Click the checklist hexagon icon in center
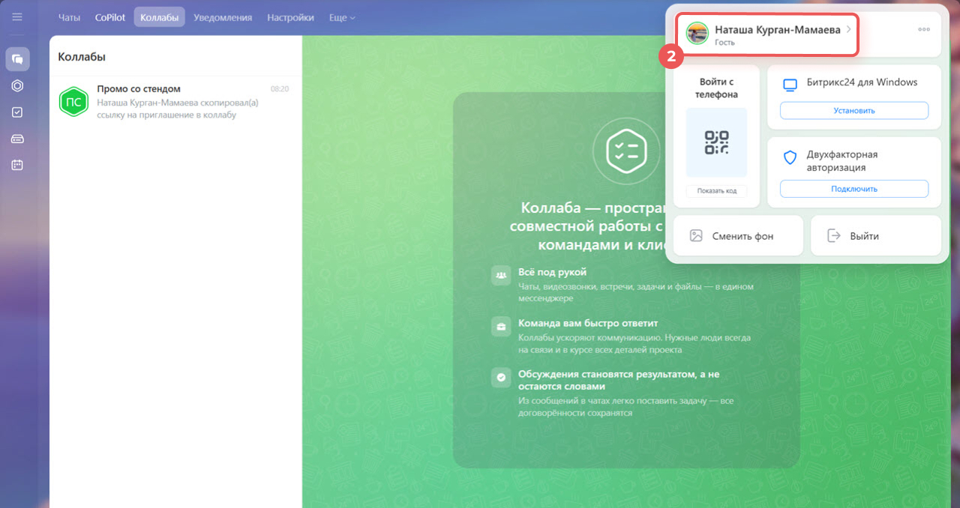Image resolution: width=960 pixels, height=508 pixels. coord(626,151)
